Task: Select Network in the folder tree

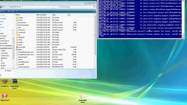Action: pos(3,38)
